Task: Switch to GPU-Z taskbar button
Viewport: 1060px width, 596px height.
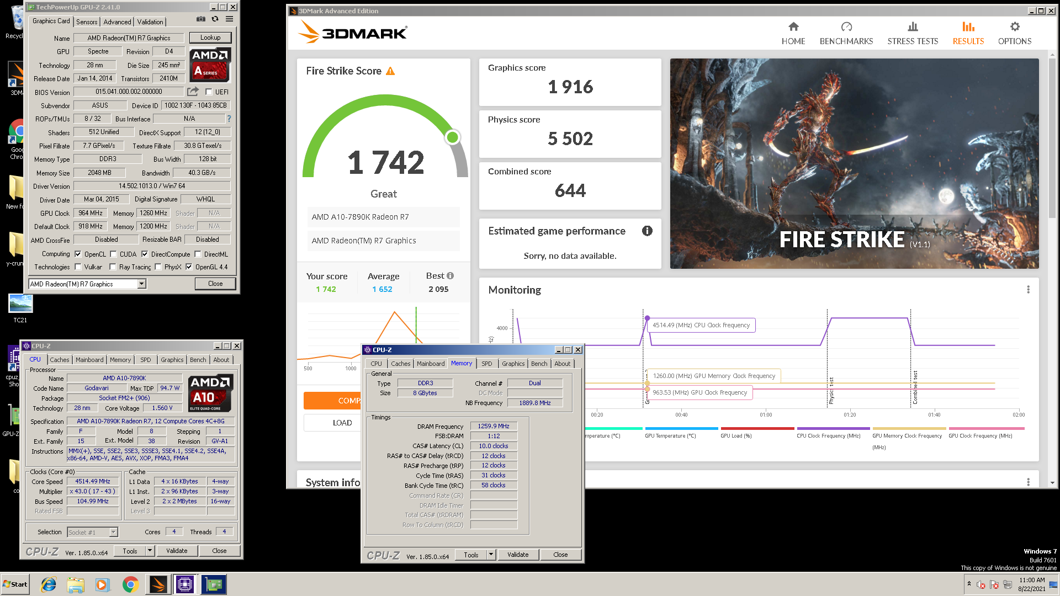Action: (x=214, y=584)
